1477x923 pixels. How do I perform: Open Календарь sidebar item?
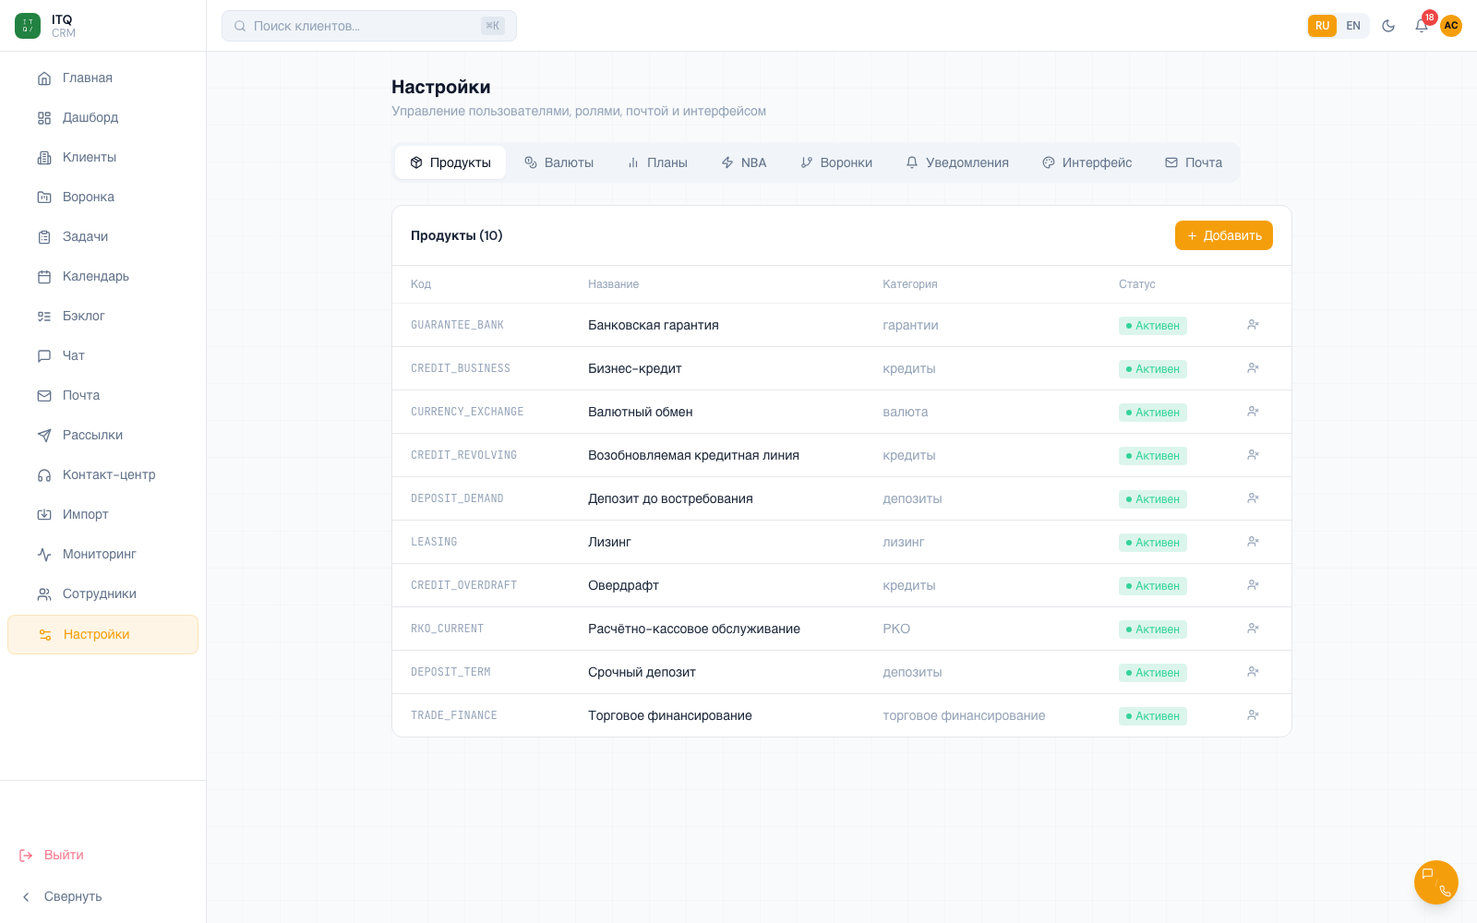click(102, 276)
